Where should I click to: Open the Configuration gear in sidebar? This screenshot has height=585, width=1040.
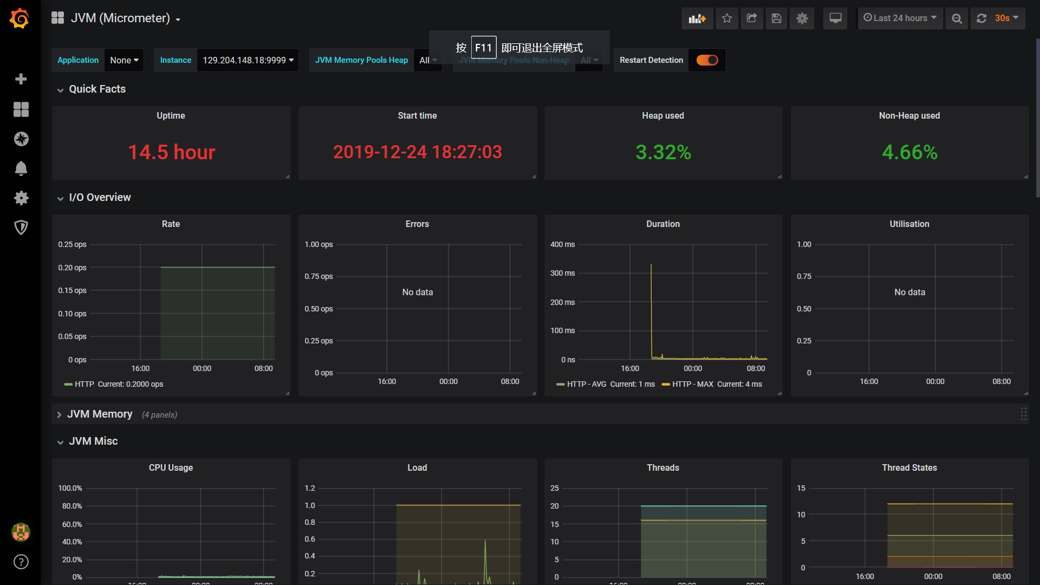coord(21,198)
